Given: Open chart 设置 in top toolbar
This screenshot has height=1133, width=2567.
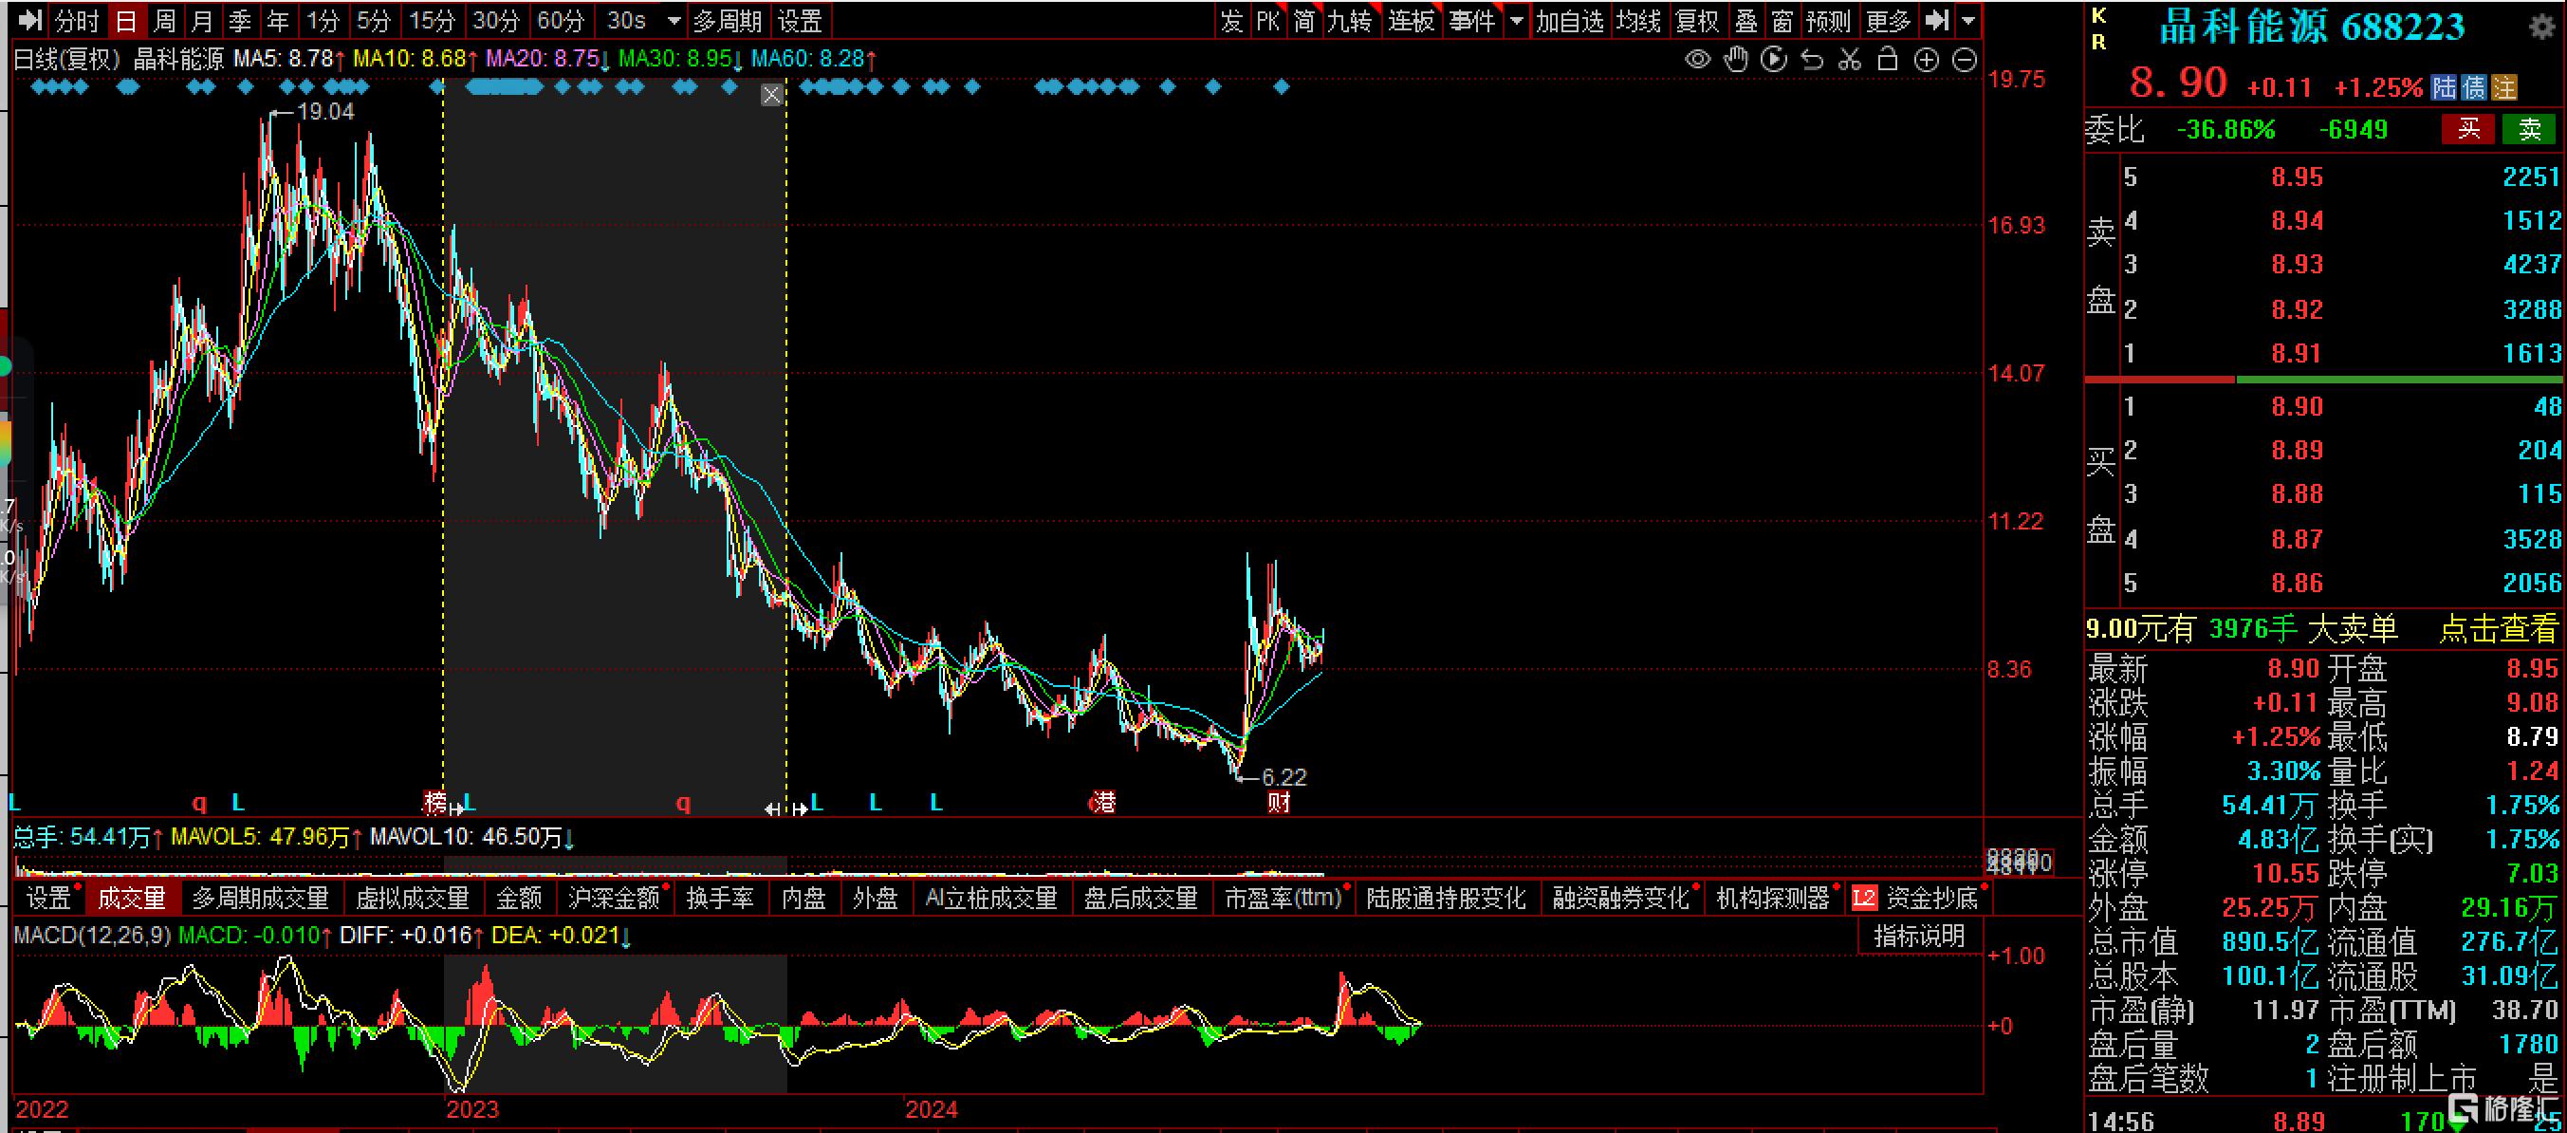Looking at the screenshot, I should click(799, 20).
